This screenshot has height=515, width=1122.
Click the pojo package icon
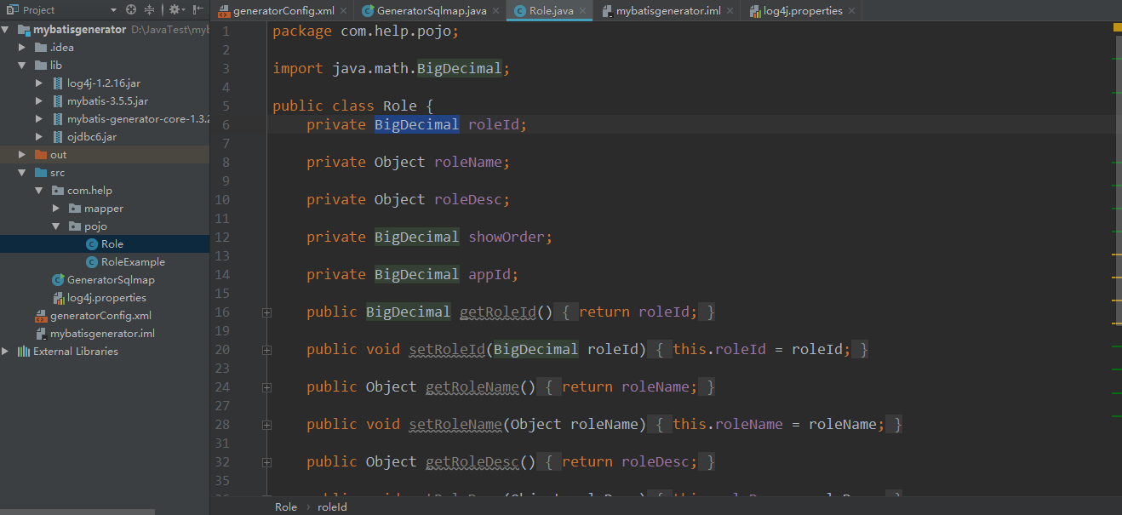coord(75,226)
